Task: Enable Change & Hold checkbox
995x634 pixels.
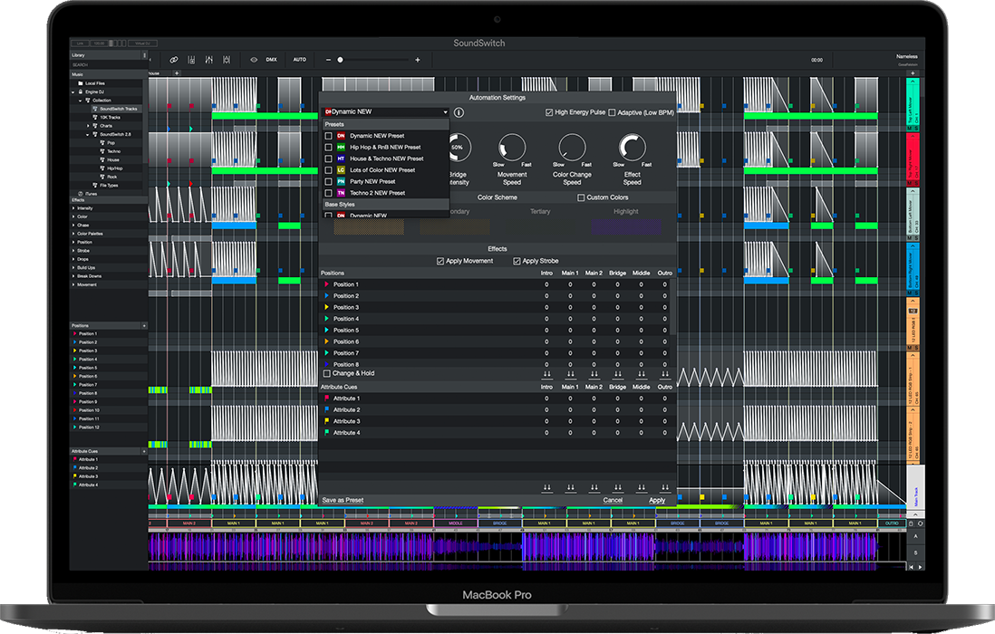Action: (x=327, y=373)
